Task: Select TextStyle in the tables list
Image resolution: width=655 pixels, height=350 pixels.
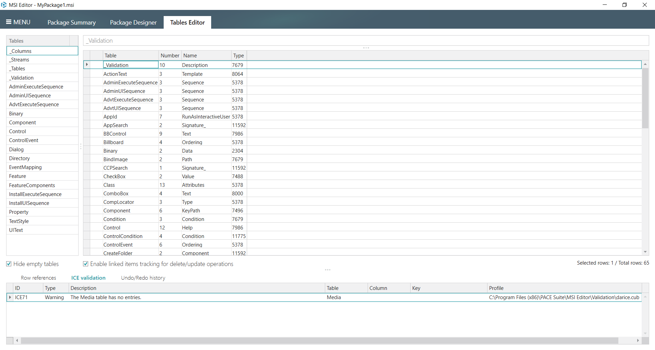Action: click(x=42, y=221)
